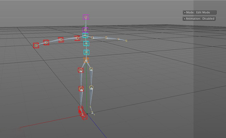The height and width of the screenshot is (138, 226).
Task: Select the yellow ankle joint of the uncolored leg
Action: pos(90,107)
